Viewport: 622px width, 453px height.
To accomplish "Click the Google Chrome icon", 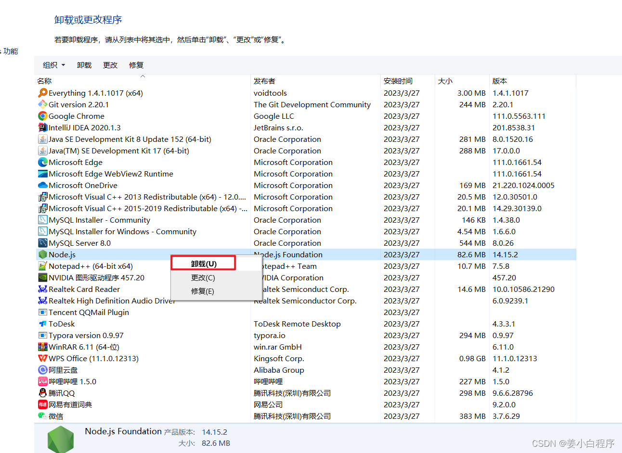I will [43, 116].
